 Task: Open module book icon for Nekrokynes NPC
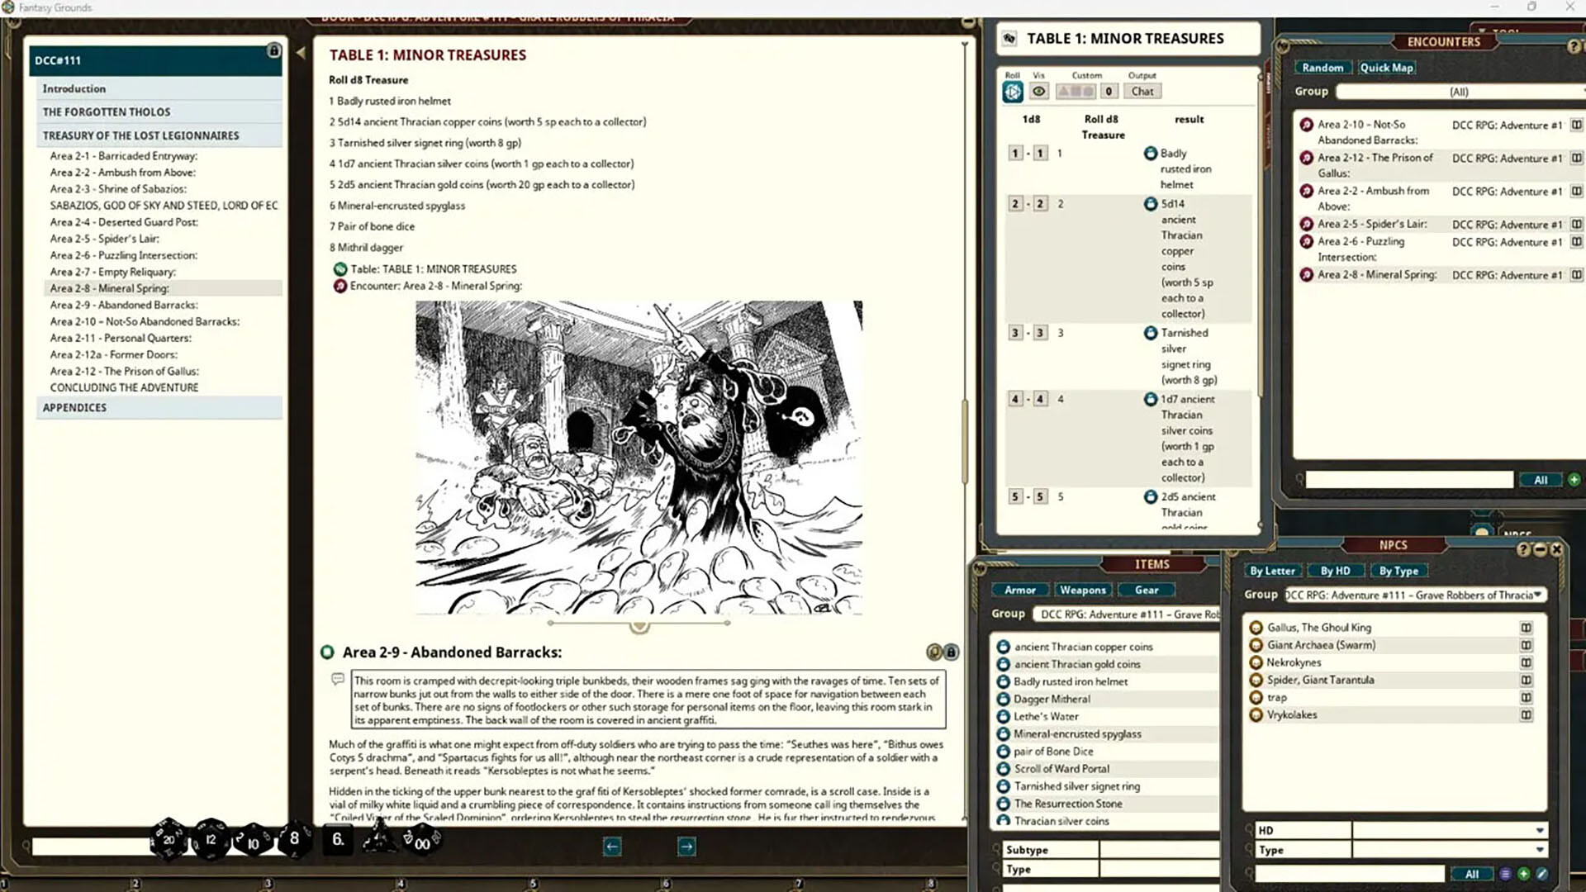point(1526,662)
